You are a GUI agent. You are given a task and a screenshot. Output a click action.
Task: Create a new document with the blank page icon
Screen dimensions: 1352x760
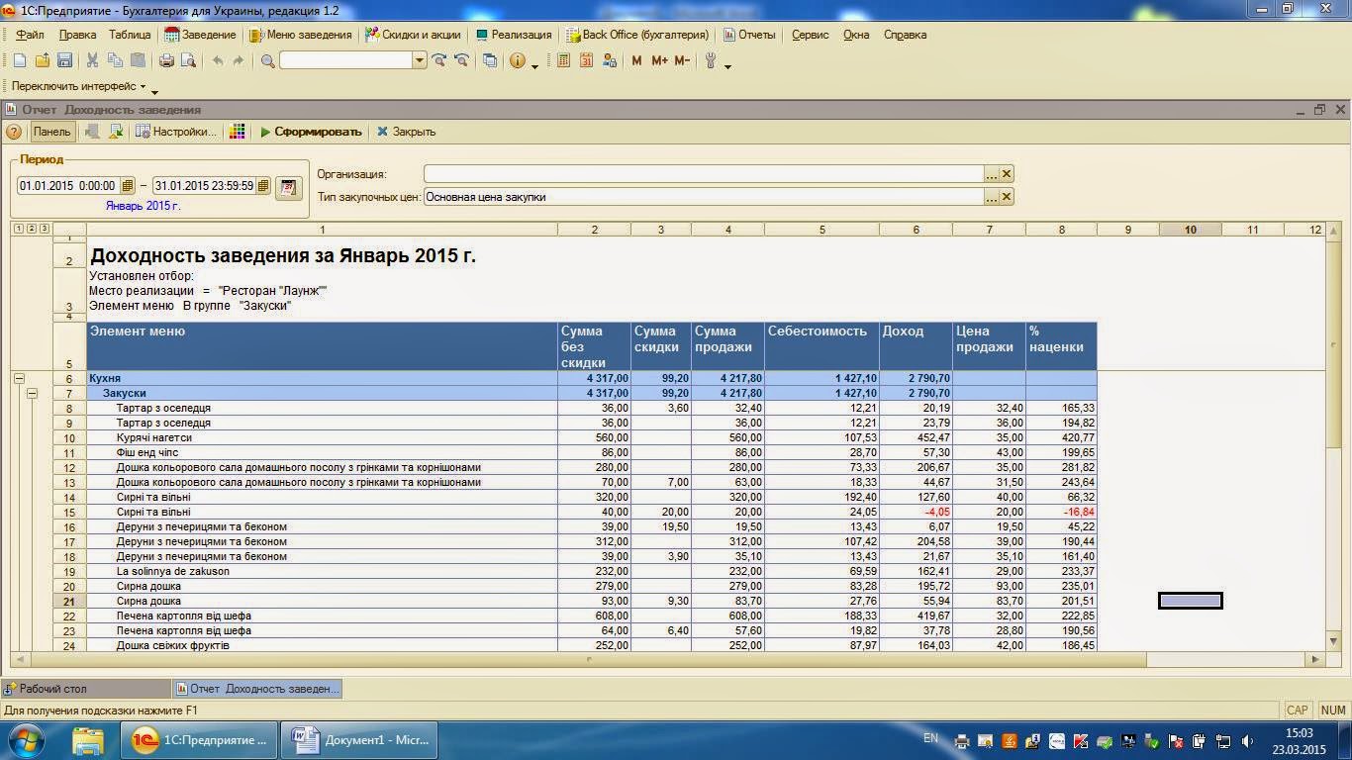pyautogui.click(x=20, y=60)
